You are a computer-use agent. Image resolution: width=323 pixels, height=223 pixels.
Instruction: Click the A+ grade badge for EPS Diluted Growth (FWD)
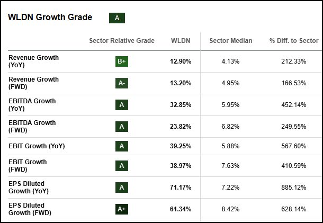[x=122, y=209]
